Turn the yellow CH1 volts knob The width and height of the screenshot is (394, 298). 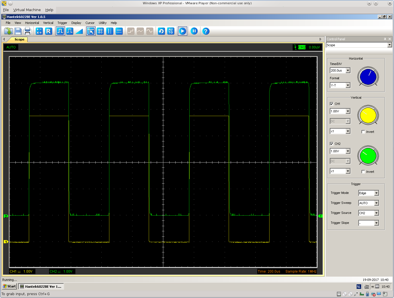[x=368, y=115]
